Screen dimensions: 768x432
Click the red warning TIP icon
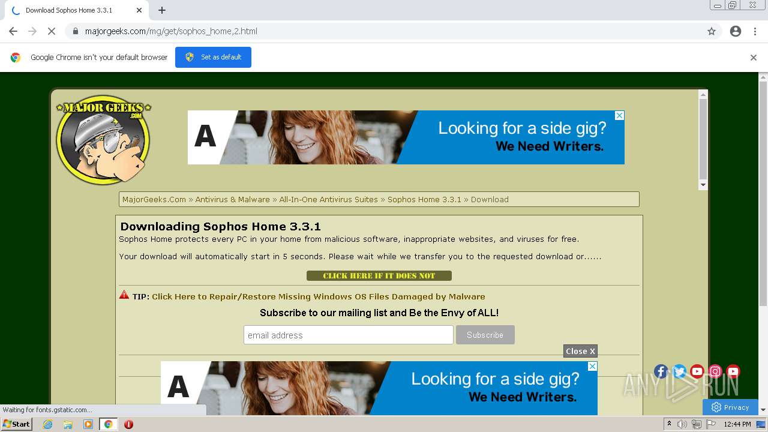[124, 295]
